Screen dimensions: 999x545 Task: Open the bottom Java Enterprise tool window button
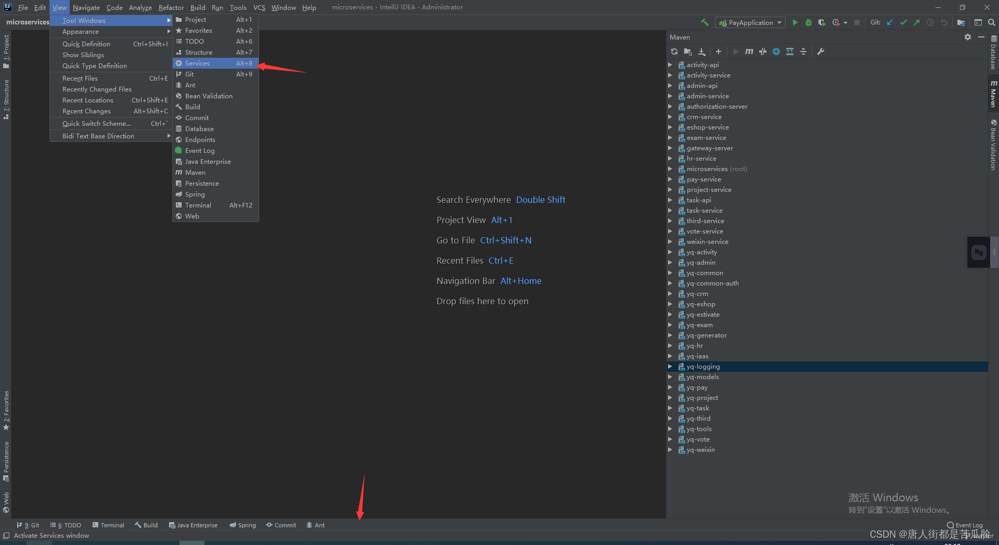(x=193, y=525)
